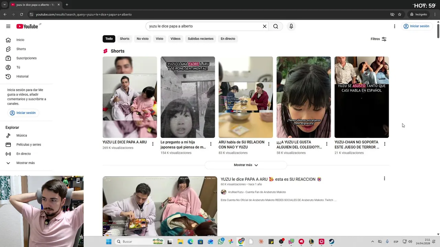
Task: Bookmark this page with the star
Action: (399, 14)
